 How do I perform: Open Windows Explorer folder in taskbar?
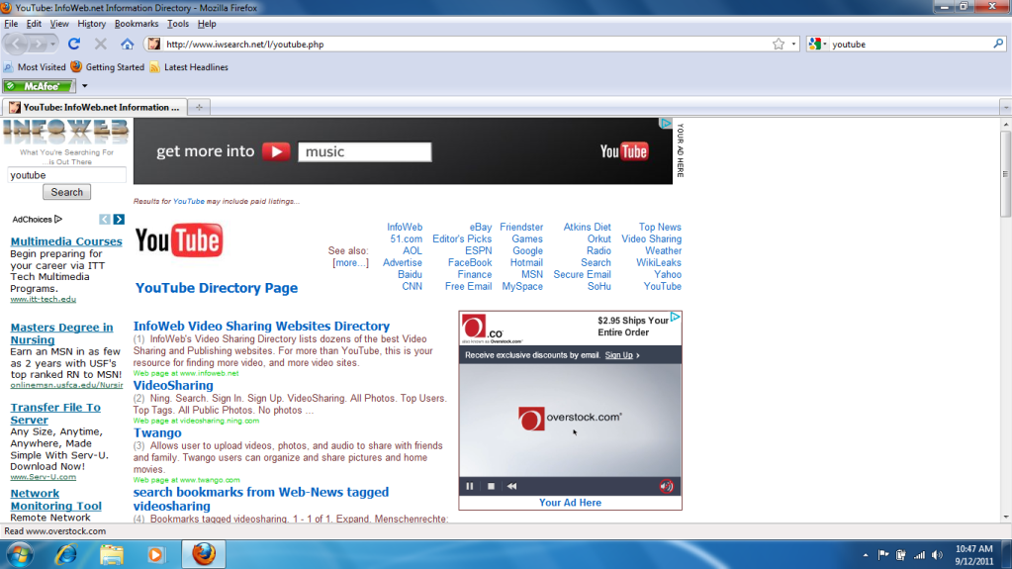click(x=111, y=555)
